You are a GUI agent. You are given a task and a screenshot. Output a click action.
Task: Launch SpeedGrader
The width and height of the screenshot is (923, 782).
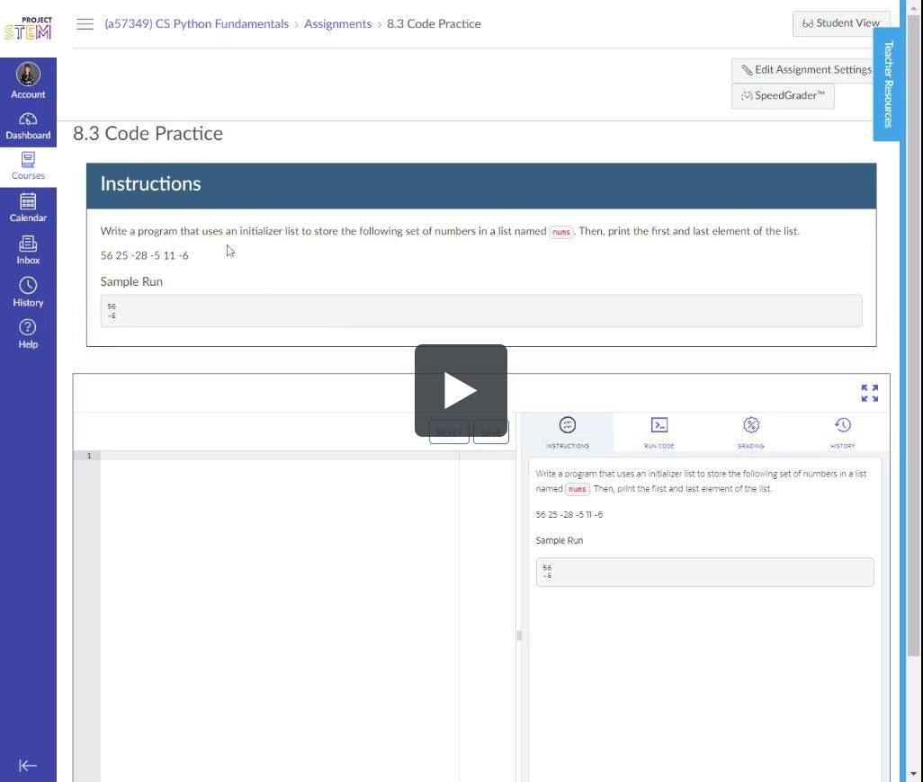(x=783, y=96)
